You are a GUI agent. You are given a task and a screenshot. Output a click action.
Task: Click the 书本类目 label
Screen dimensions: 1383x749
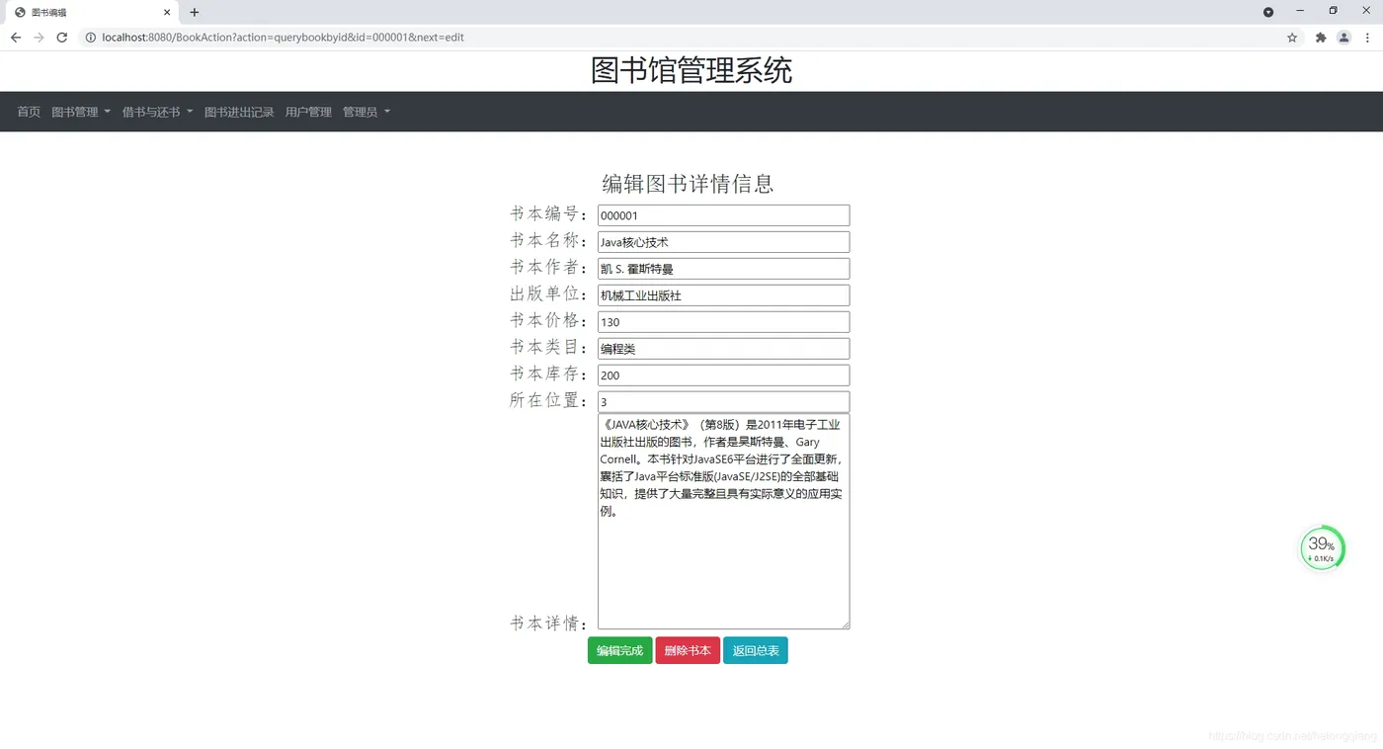(549, 348)
